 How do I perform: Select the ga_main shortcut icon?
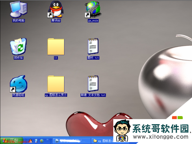(x=93, y=10)
